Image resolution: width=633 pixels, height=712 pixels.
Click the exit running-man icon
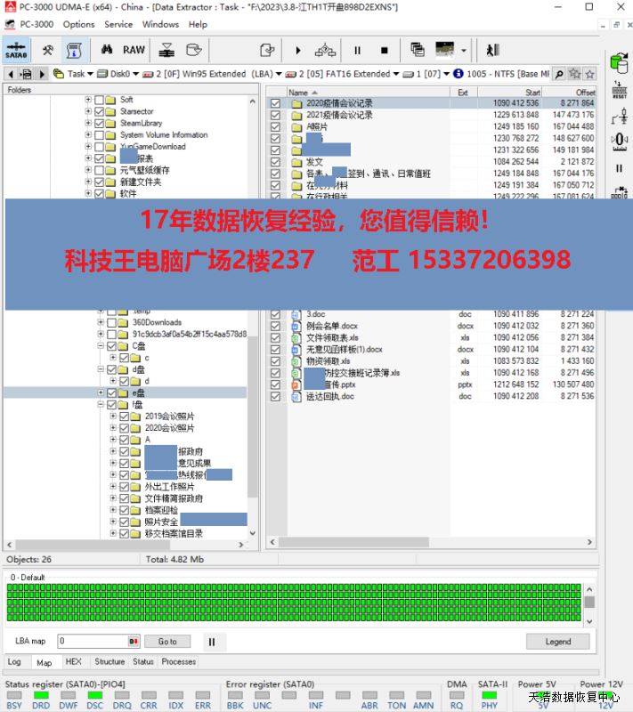tap(492, 51)
